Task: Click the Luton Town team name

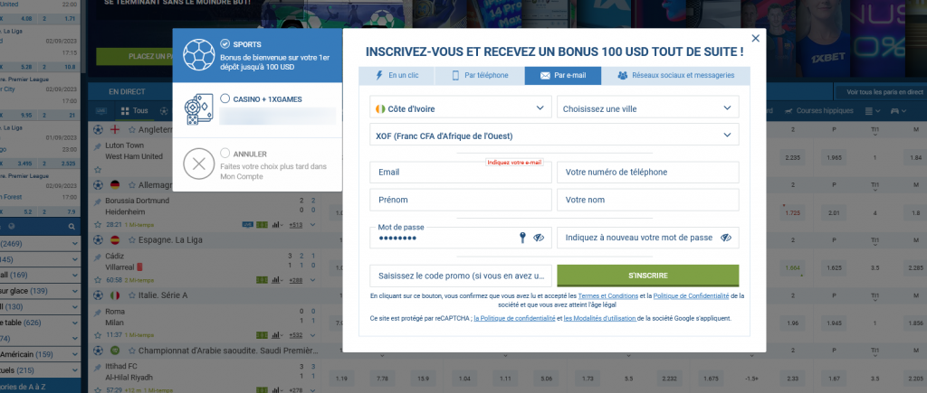Action: click(x=124, y=145)
